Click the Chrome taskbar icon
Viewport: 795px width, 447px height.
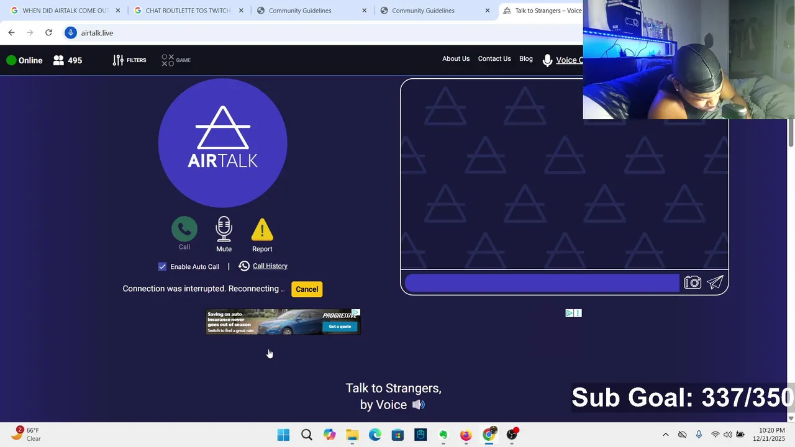coord(489,434)
